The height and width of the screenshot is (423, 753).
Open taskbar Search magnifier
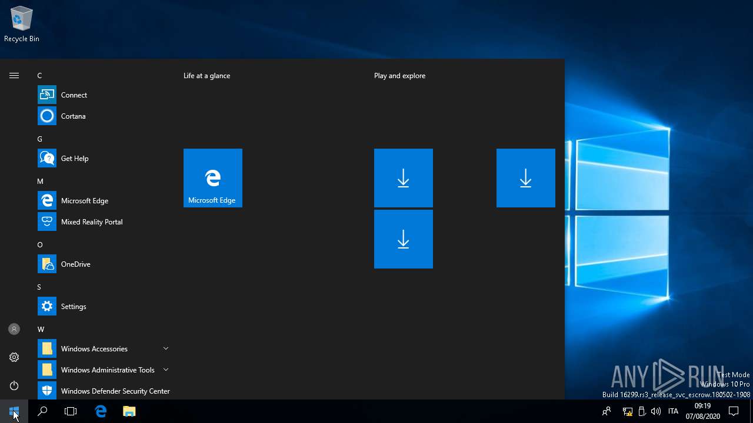[42, 411]
